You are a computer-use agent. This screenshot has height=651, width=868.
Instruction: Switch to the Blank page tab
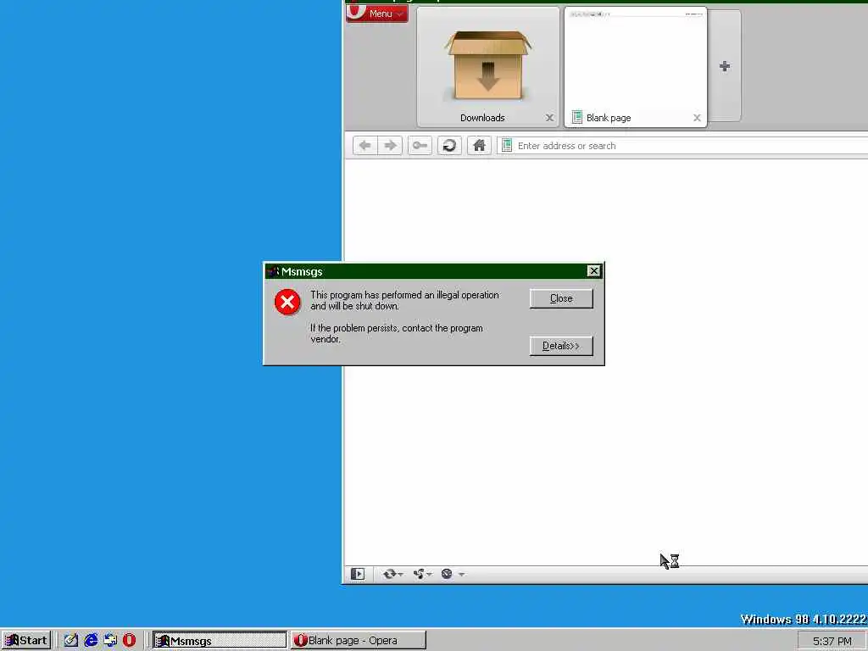click(635, 67)
